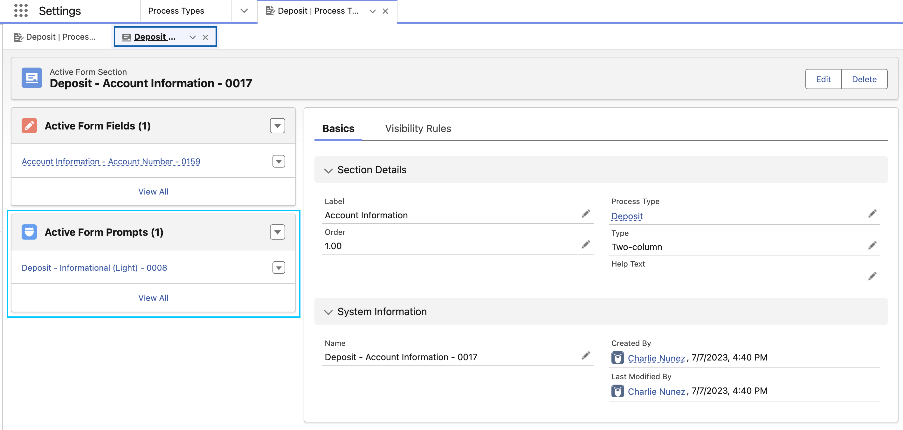Edit the Help Text via pencil icon
The width and height of the screenshot is (903, 430).
coord(872,276)
